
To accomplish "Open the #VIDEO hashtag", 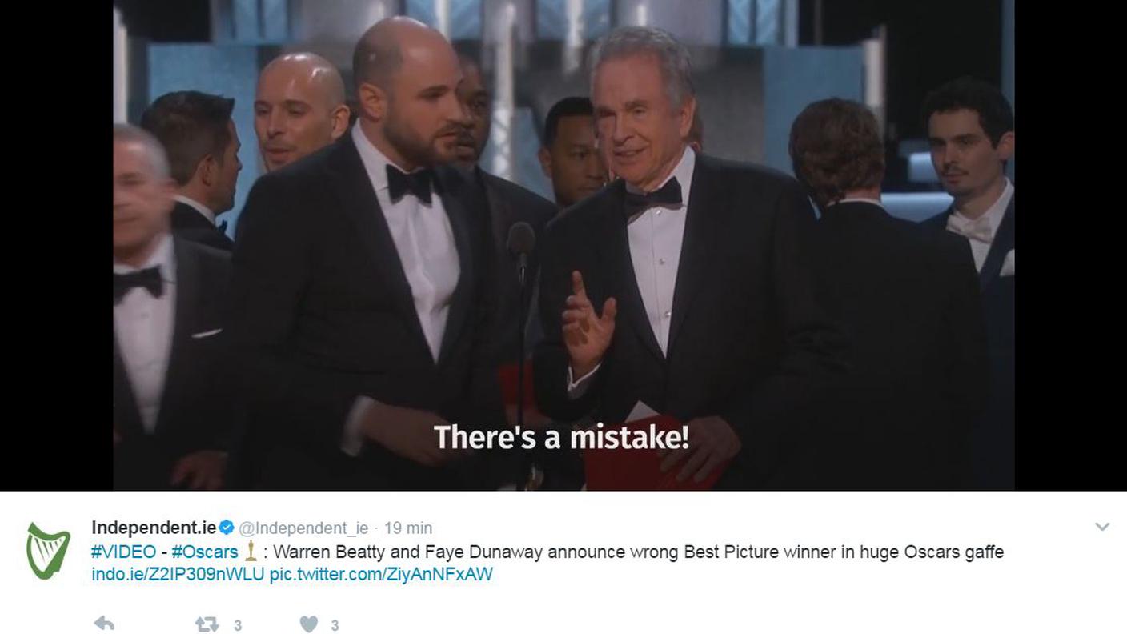I will point(123,552).
